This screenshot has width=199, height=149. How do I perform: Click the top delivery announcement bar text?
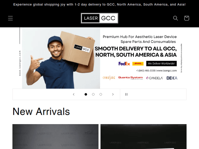[x=99, y=4]
